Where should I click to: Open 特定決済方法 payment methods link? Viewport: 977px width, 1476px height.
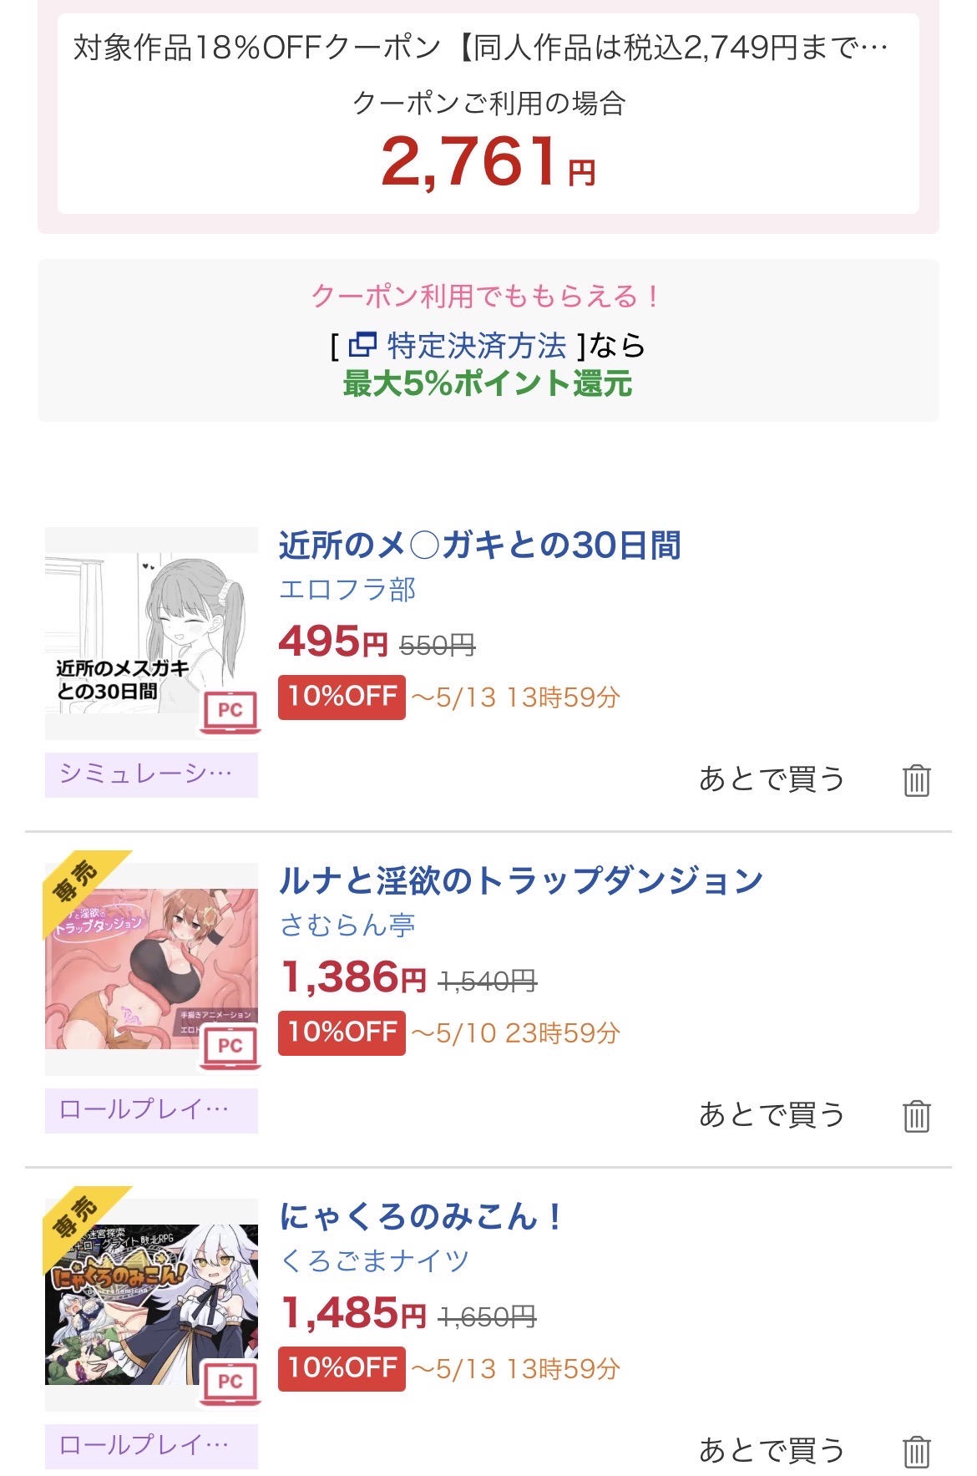[477, 345]
